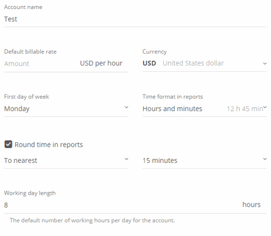Open the To nearest rounding dropdown
Screen dimensions: 271x236
(x=66, y=160)
